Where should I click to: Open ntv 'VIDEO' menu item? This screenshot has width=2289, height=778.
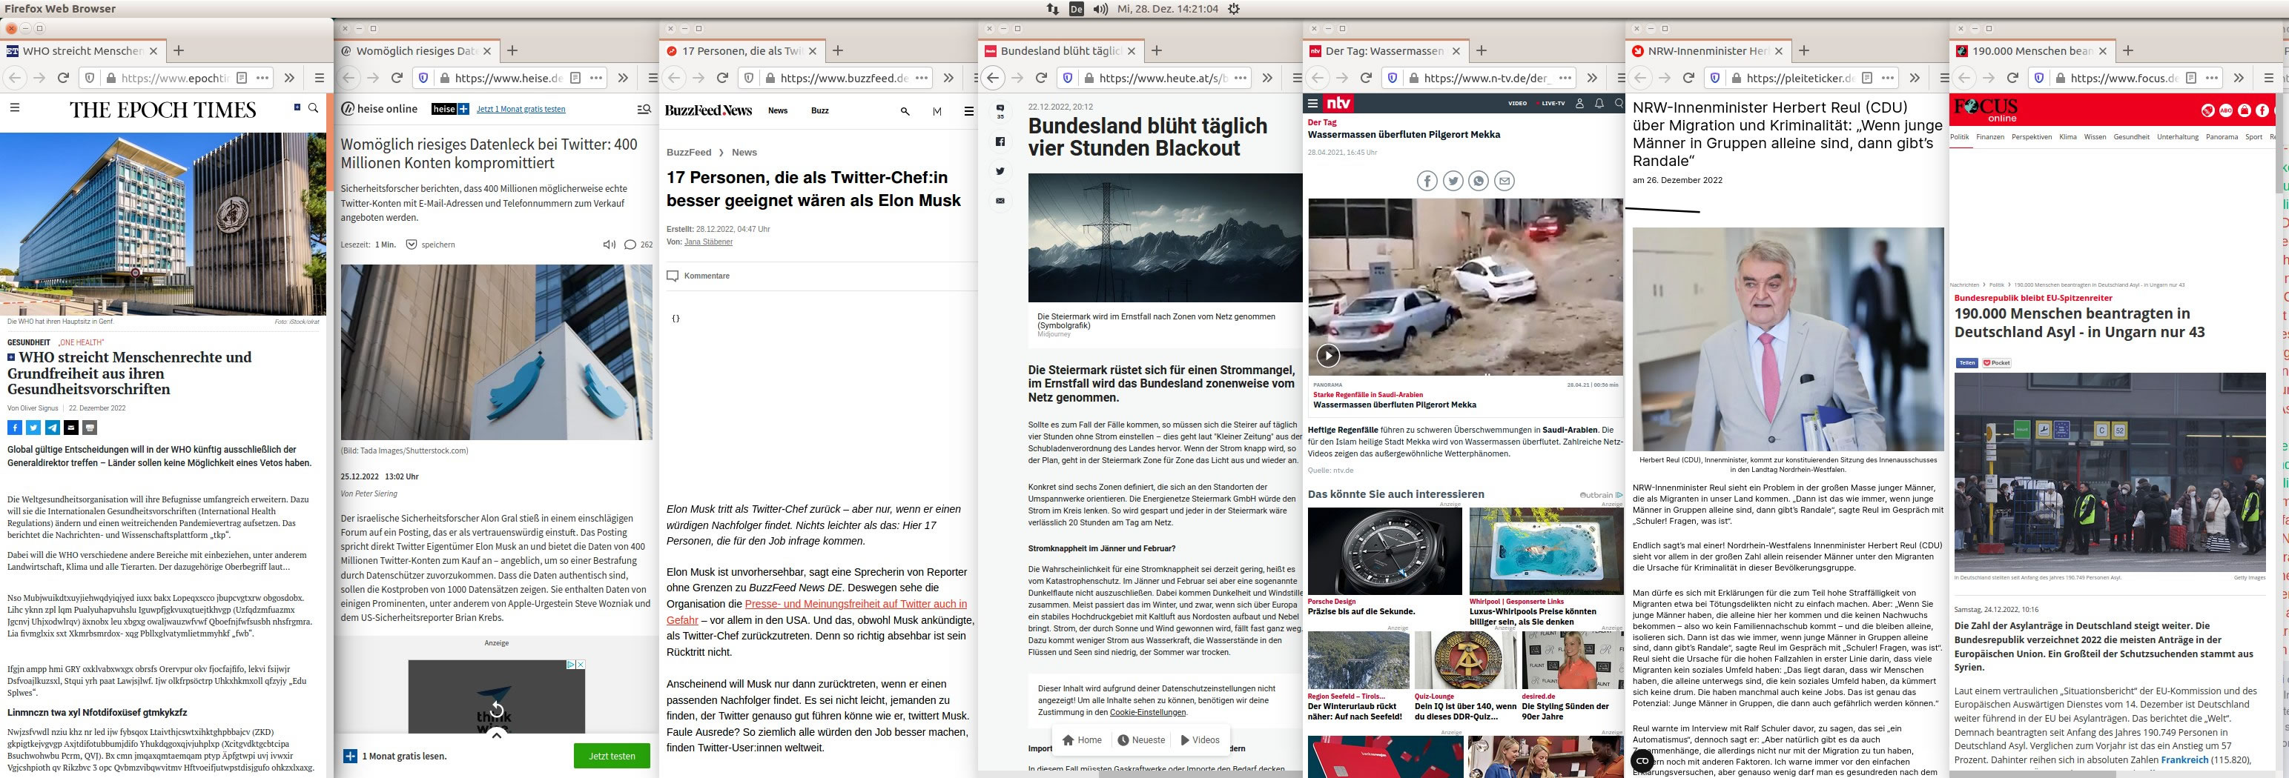(x=1517, y=104)
